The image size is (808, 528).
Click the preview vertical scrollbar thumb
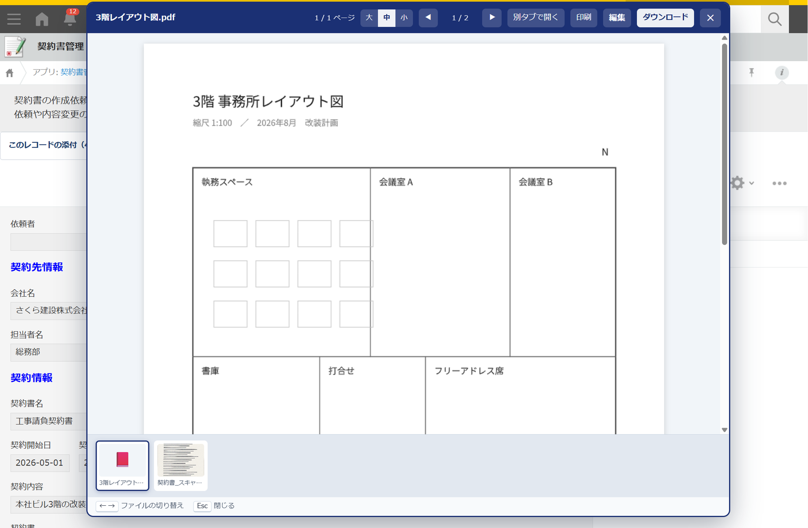[724, 144]
